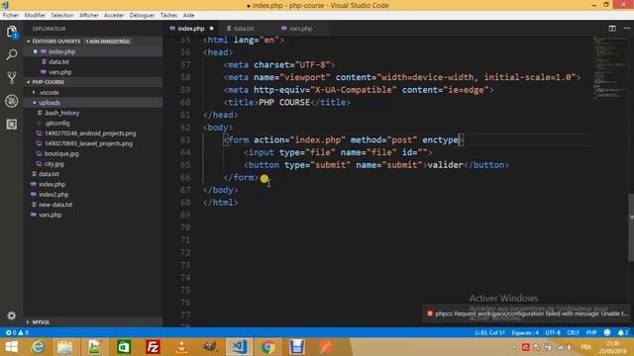Collapse the ÉDITEURS OUVERTS section
Screen dimensions: 634x356
[x=56, y=42]
